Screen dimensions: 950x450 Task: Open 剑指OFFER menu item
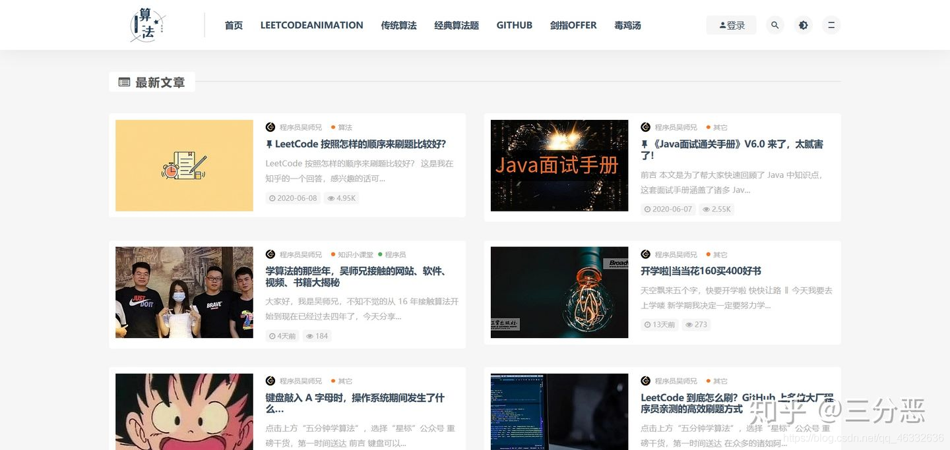(x=573, y=25)
